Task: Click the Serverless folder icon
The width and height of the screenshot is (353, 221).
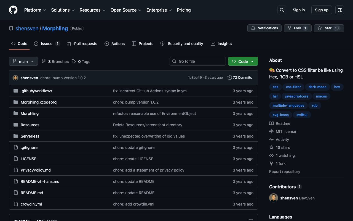Action: point(16,136)
